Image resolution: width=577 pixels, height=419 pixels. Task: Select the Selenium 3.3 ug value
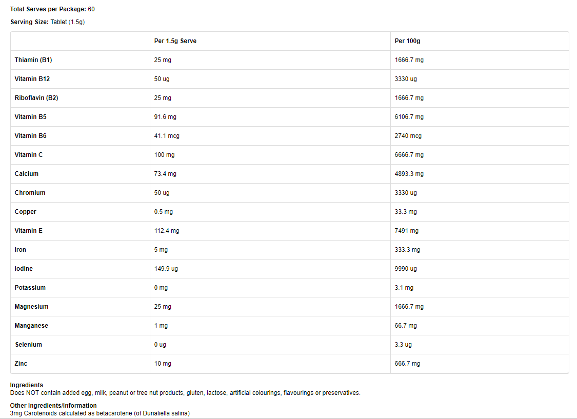tap(403, 345)
